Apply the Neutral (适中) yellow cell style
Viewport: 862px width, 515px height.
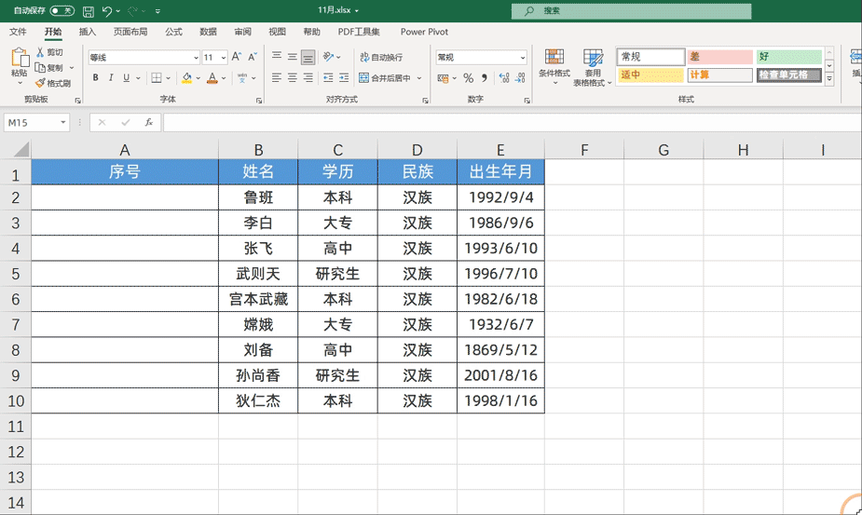click(x=650, y=75)
